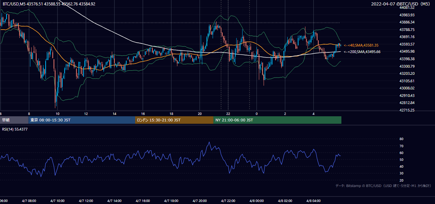The height and width of the screenshot is (204, 435).
Task: Click price axis label 43788.75
Action: (x=407, y=30)
